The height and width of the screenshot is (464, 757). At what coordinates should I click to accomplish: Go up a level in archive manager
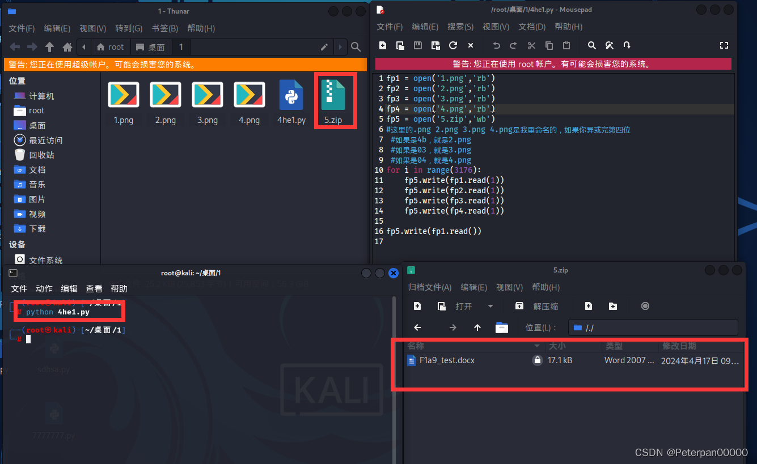[x=477, y=327]
